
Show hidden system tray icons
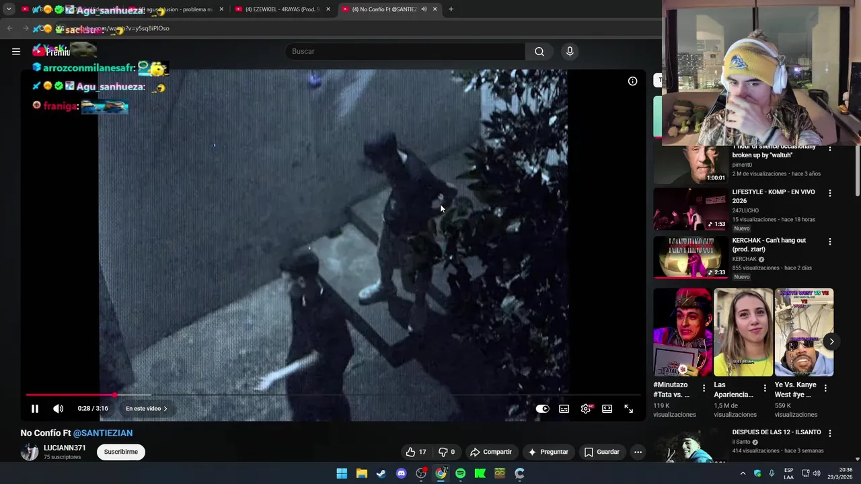coord(743,473)
